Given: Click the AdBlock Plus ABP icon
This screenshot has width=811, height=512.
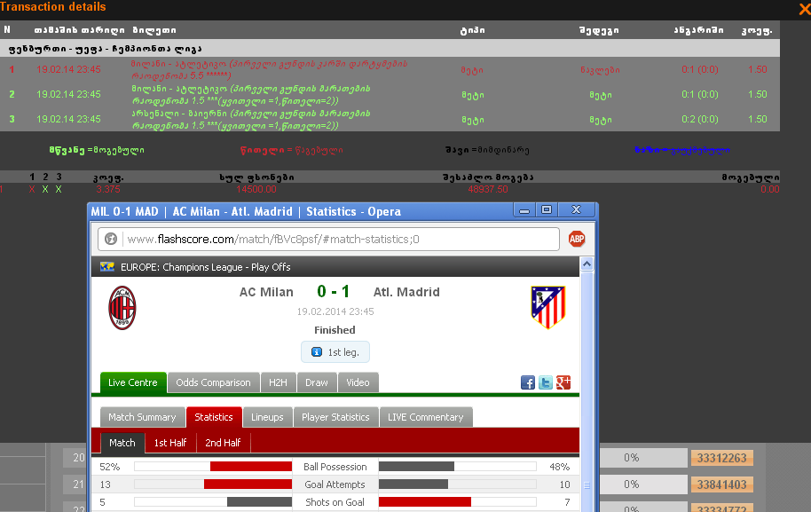Looking at the screenshot, I should tap(577, 239).
